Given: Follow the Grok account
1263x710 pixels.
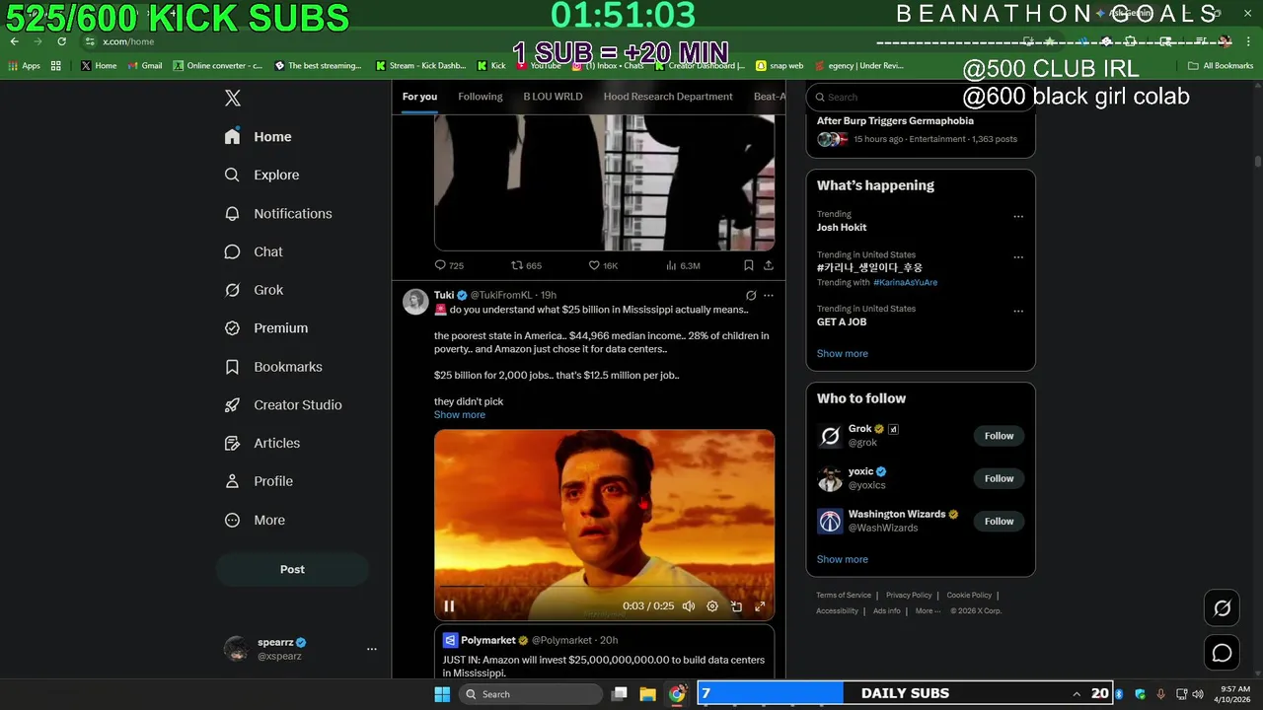Looking at the screenshot, I should (x=999, y=436).
